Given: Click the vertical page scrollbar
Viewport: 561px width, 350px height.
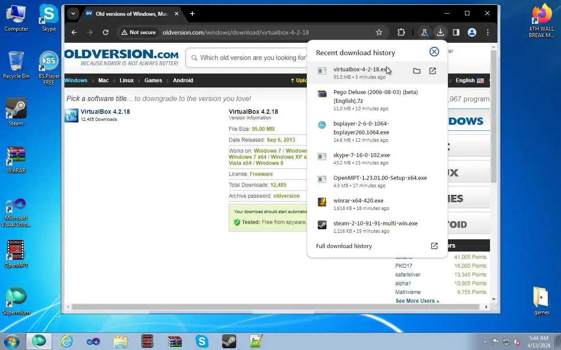Looking at the screenshot, I should (x=494, y=116).
